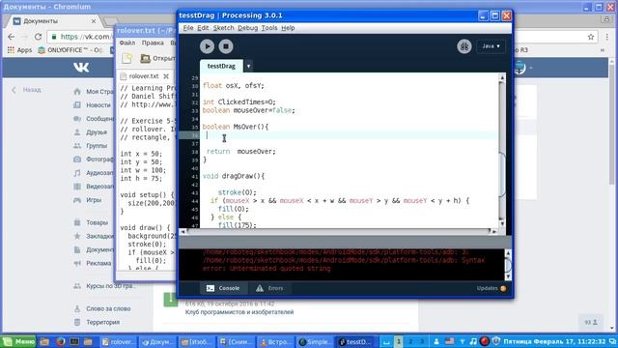Image resolution: width=618 pixels, height=348 pixels.
Task: Select the tesstDrag sketch tab
Action: point(221,66)
